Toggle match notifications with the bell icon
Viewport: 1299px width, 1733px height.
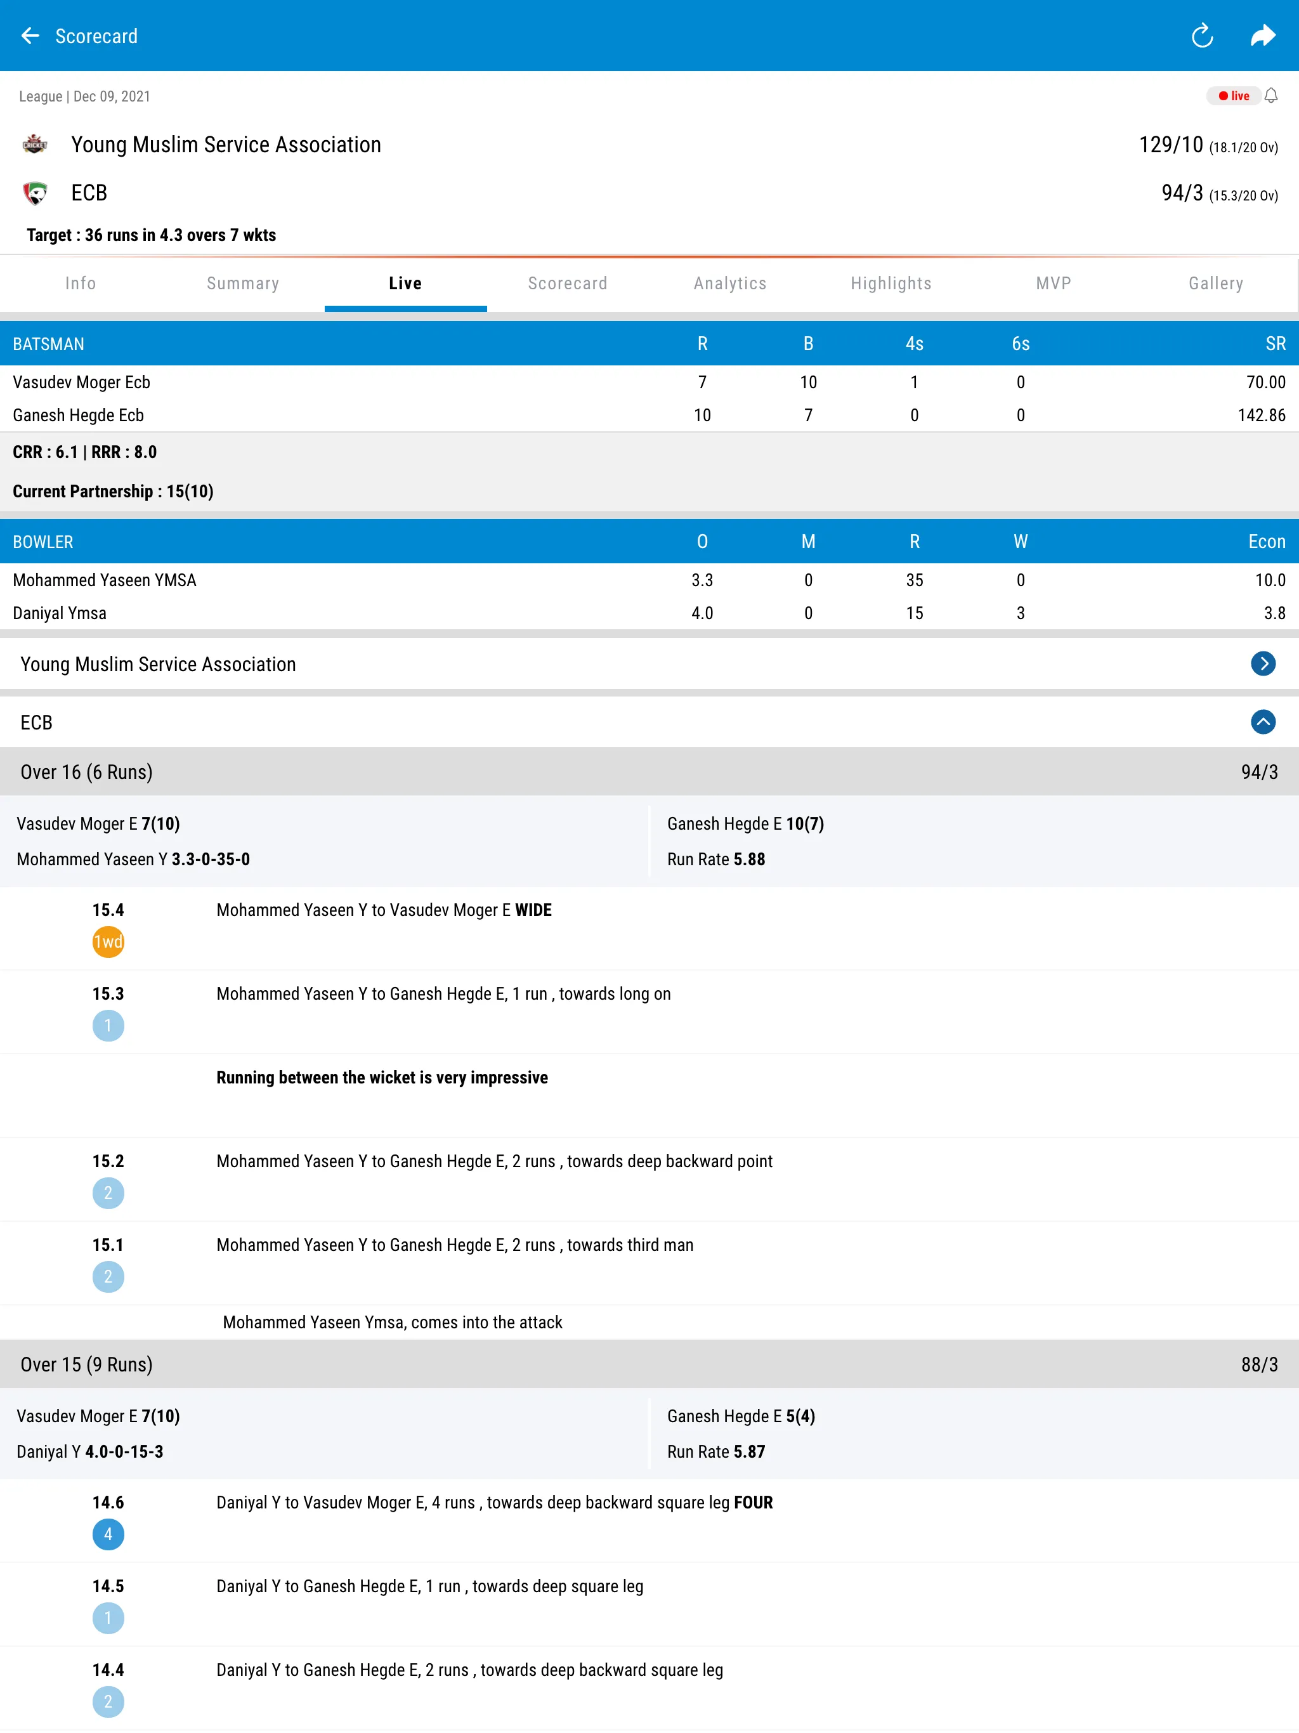(1271, 96)
